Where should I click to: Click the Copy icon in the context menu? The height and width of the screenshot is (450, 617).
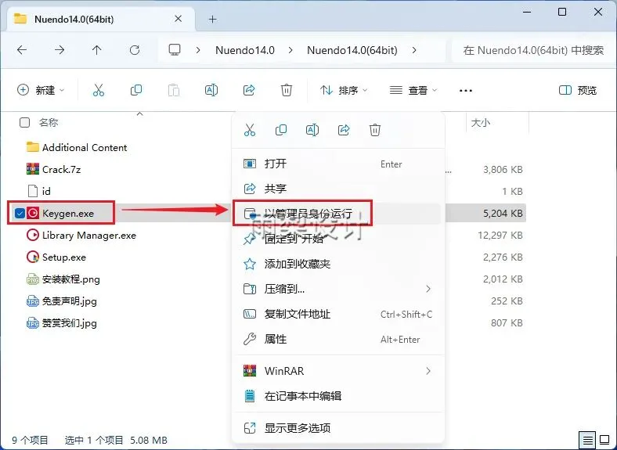tap(281, 130)
